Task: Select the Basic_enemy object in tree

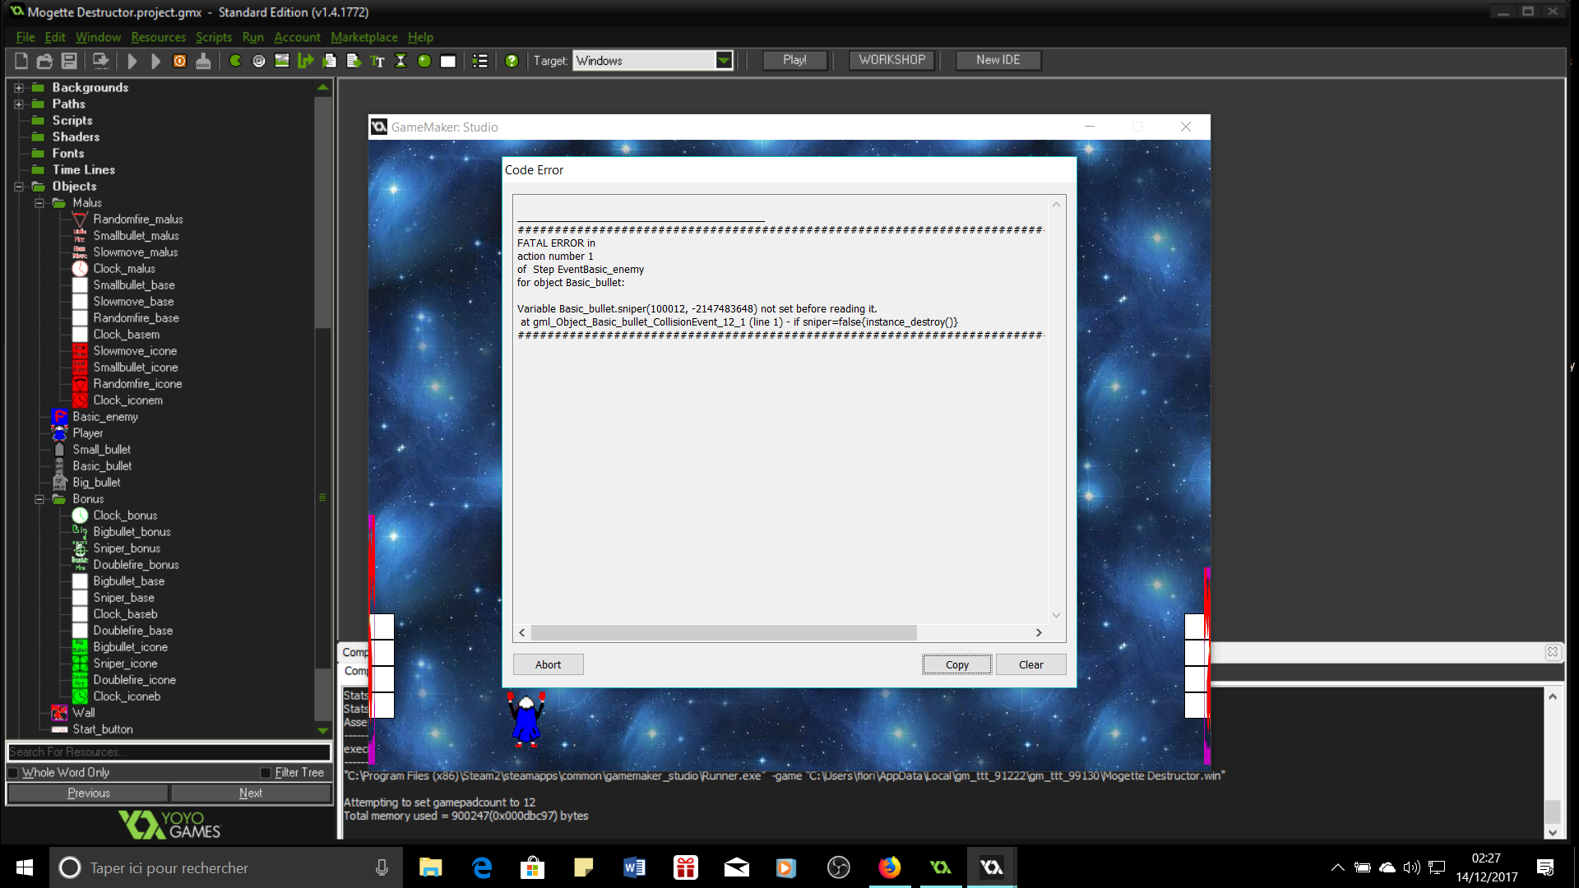Action: (x=105, y=417)
